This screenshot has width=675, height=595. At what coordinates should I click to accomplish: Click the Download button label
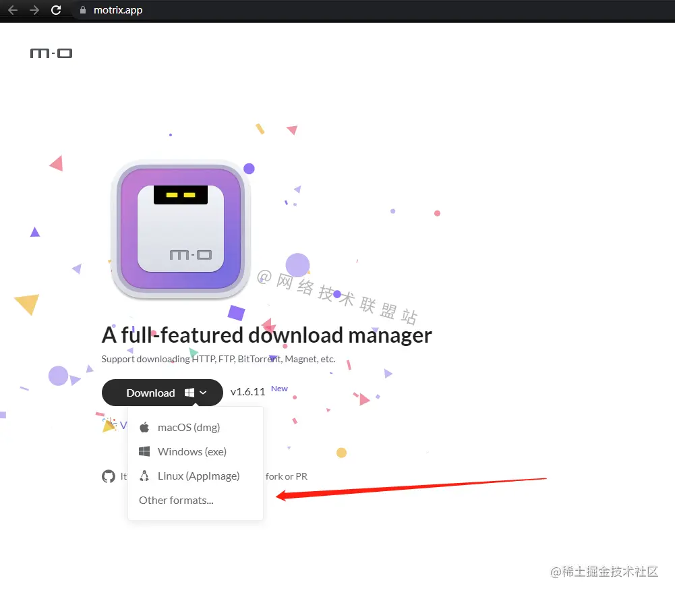click(x=150, y=393)
